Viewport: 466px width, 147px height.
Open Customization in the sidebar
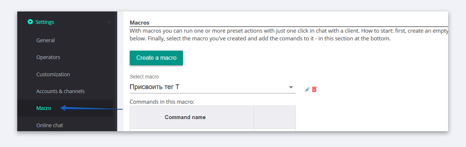(53, 74)
